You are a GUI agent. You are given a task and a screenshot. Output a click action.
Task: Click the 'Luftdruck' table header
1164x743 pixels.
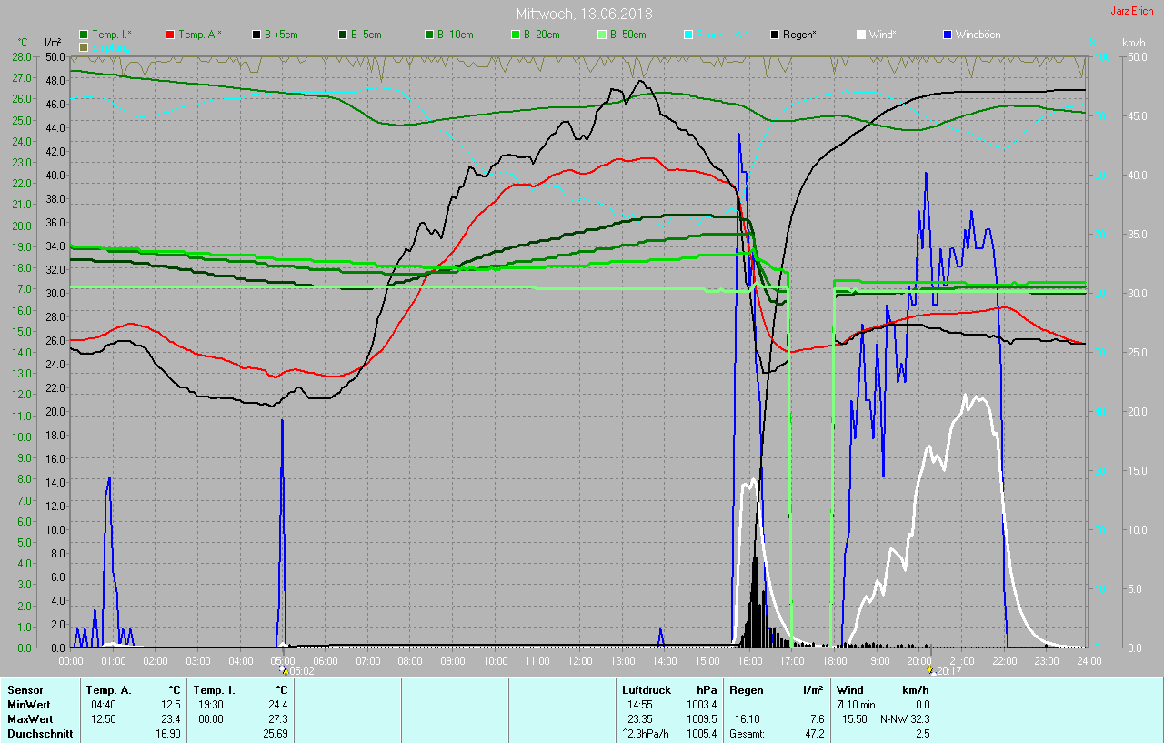tap(646, 690)
